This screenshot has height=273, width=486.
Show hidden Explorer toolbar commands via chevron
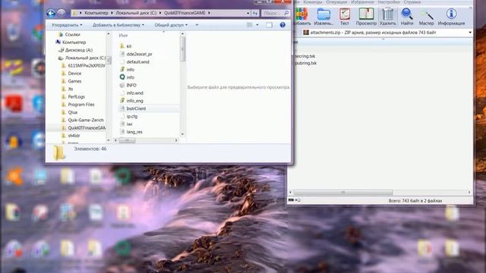click(x=197, y=25)
